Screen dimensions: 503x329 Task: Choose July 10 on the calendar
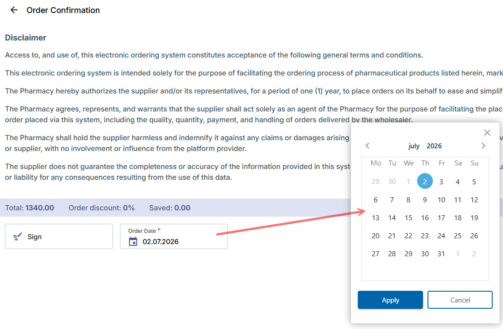click(x=441, y=200)
